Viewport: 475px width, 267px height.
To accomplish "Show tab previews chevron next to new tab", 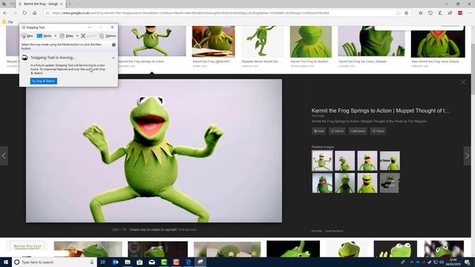I will pos(77,4).
